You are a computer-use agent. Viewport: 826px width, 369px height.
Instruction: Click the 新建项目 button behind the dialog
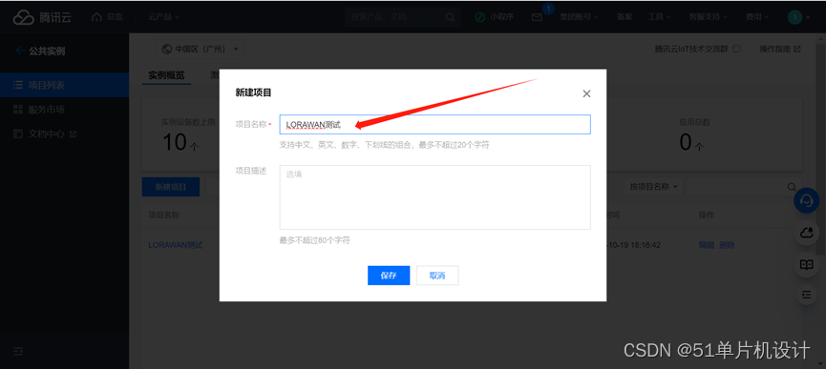pos(171,187)
